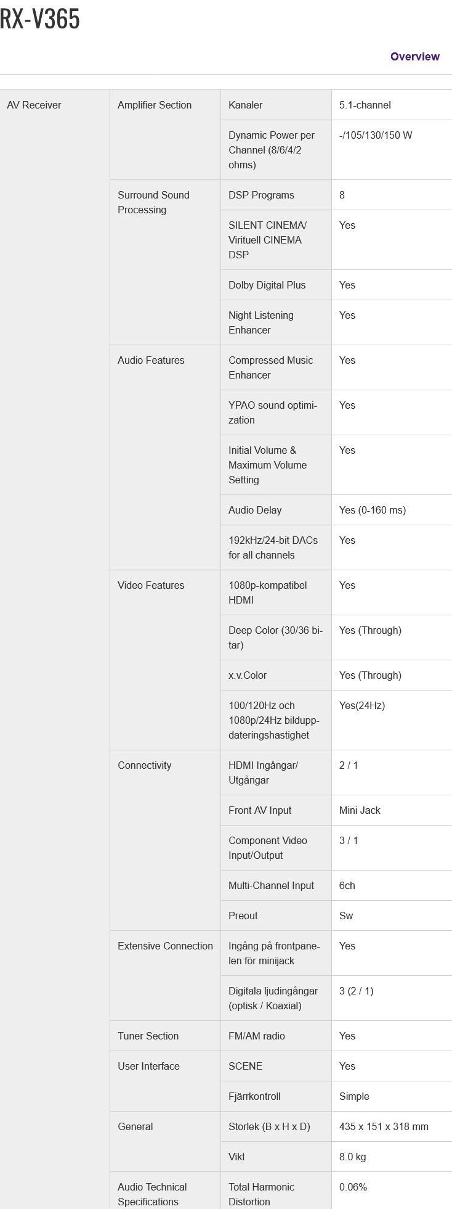Select the Storlek dimensions value
452x1209 pixels.
(x=384, y=1126)
